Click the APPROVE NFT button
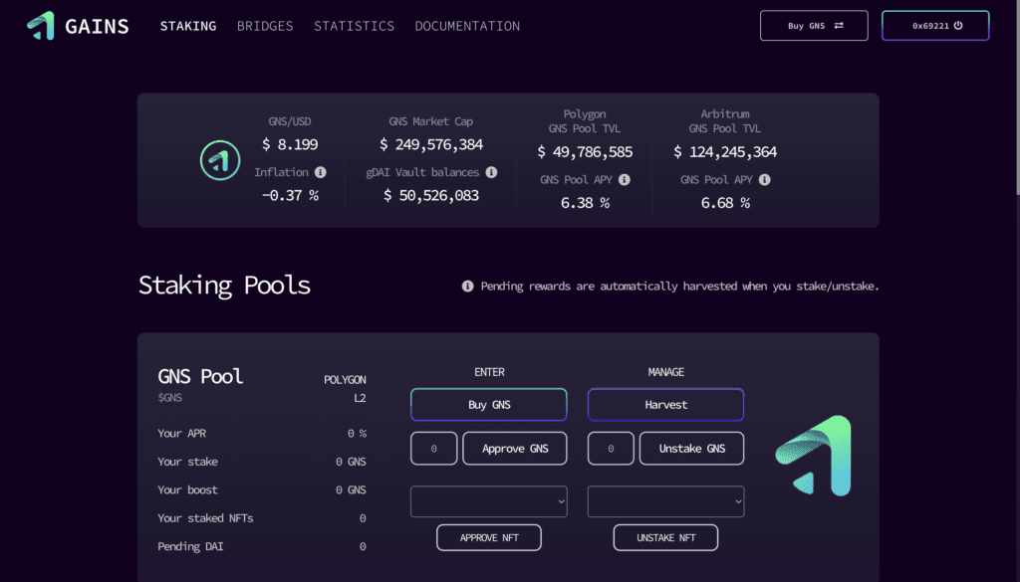This screenshot has width=1020, height=582. pos(488,538)
